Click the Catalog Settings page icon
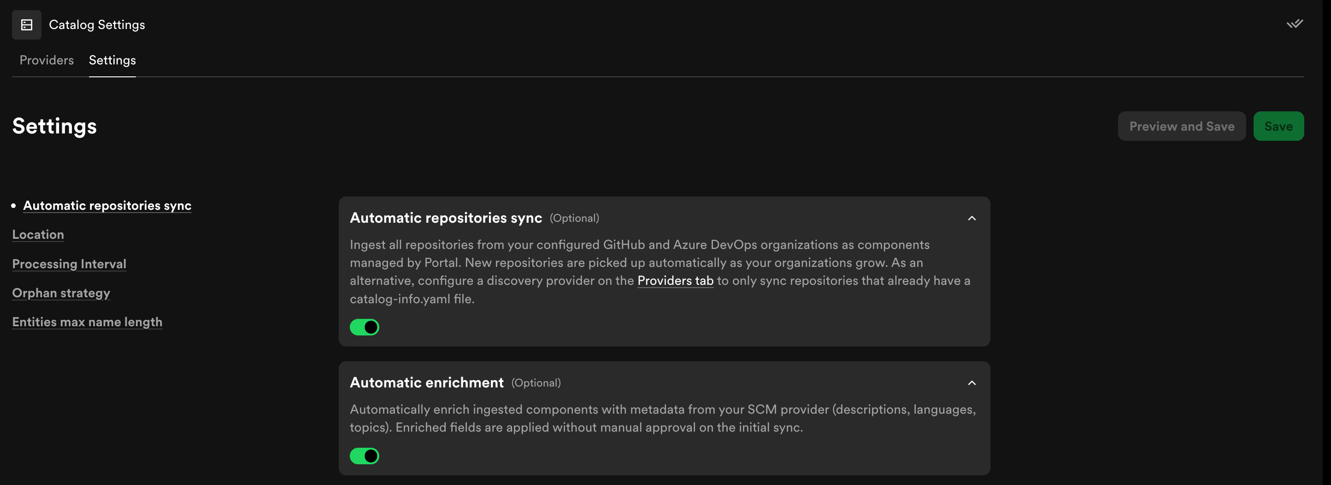The image size is (1331, 485). tap(26, 24)
